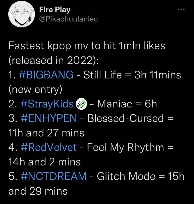Click the "Fastest kpop mv" tweet heading text

(87, 46)
